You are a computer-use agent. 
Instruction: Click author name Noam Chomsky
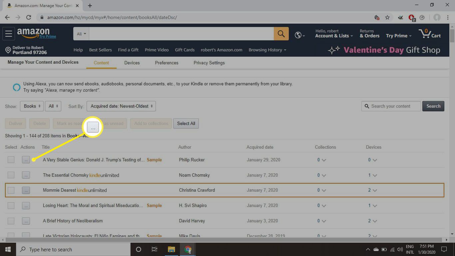[x=194, y=175]
